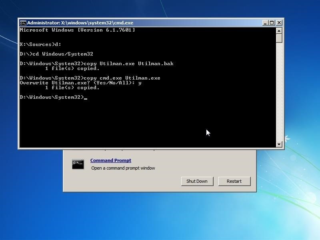This screenshot has height=240, width=320.
Task: Click the Command Prompt icon in recovery options
Action: pyautogui.click(x=78, y=164)
